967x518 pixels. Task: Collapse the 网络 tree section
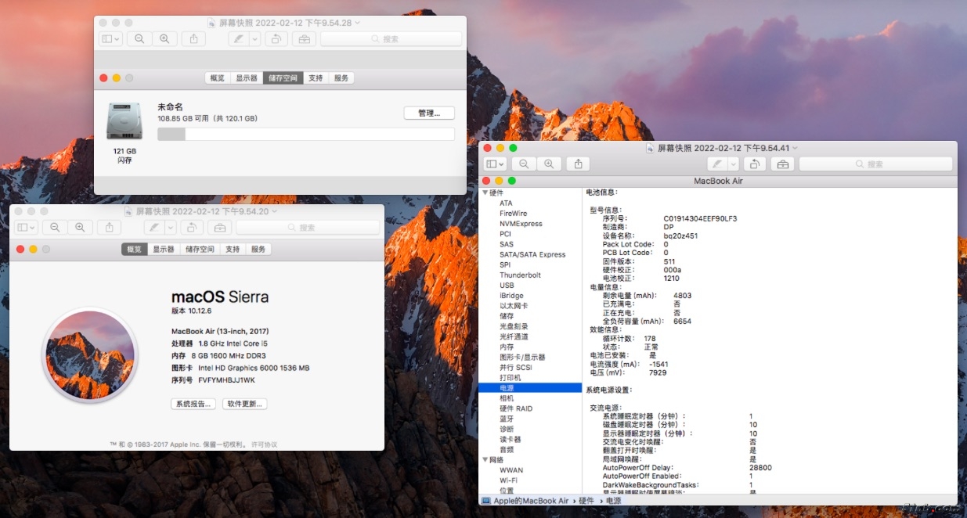click(x=485, y=460)
